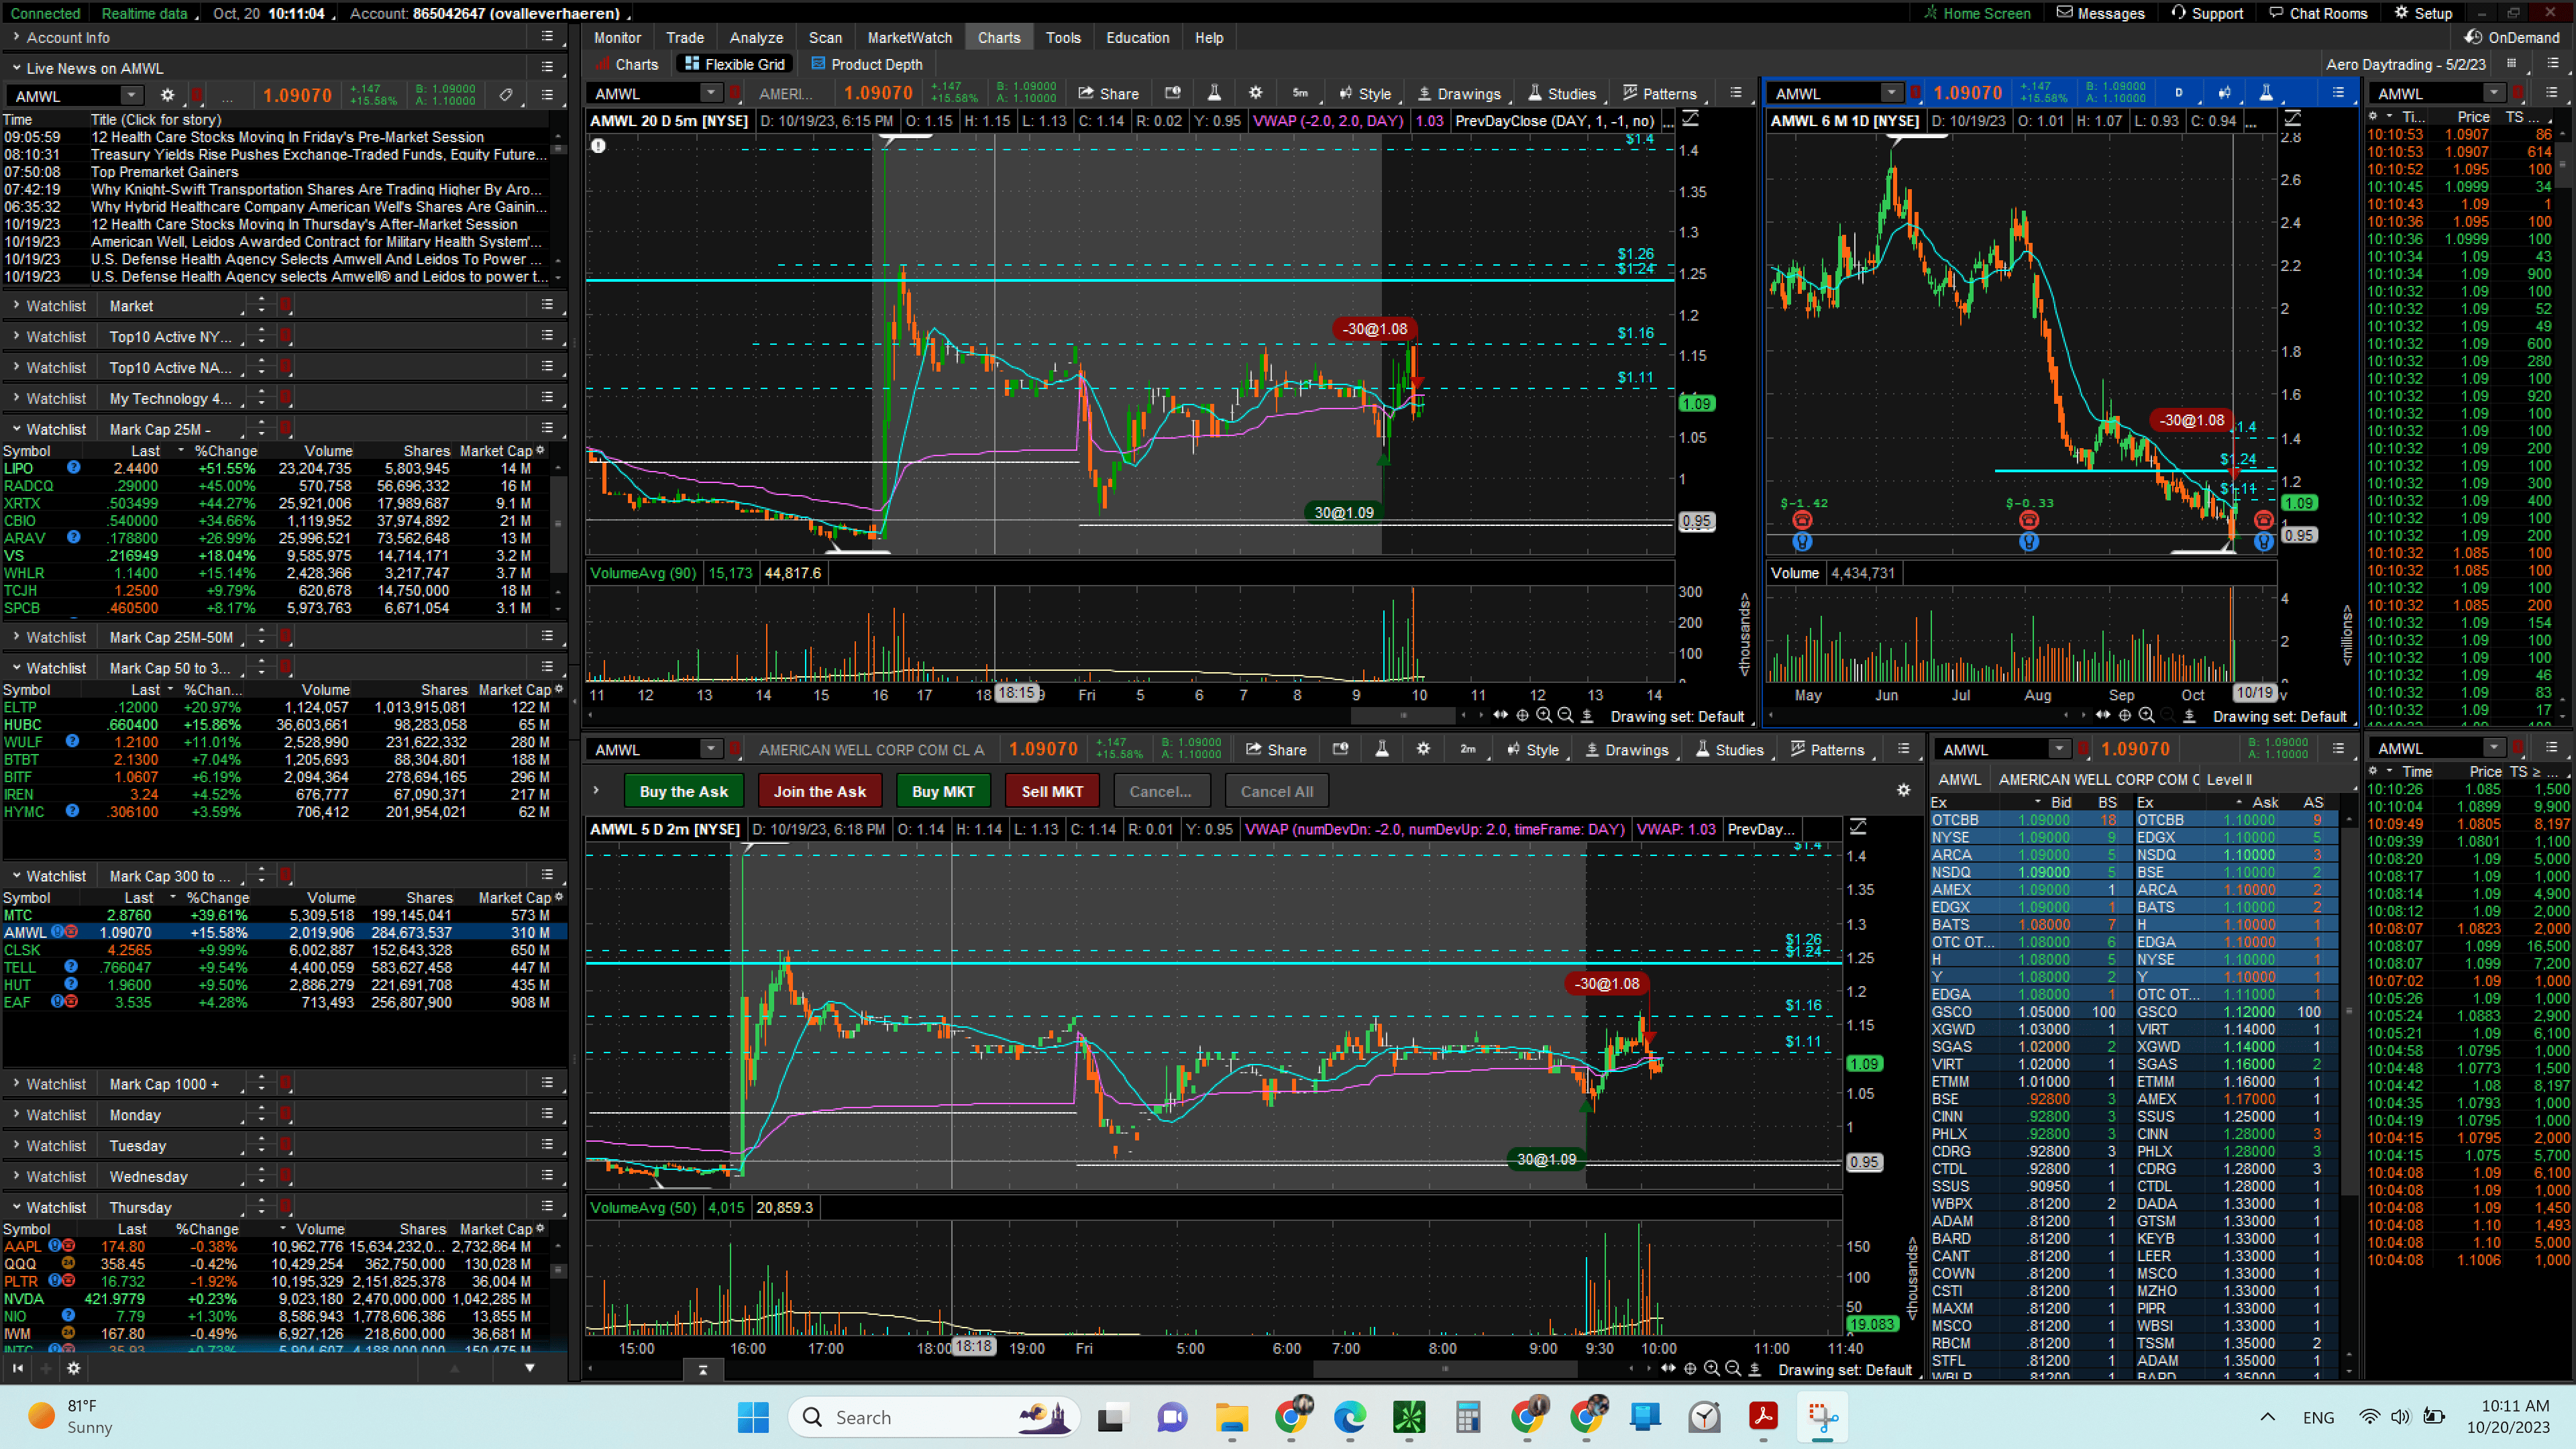Collapse the Watchlist Thursday section
Image resolution: width=2576 pixels, height=1449 pixels.
point(17,1207)
